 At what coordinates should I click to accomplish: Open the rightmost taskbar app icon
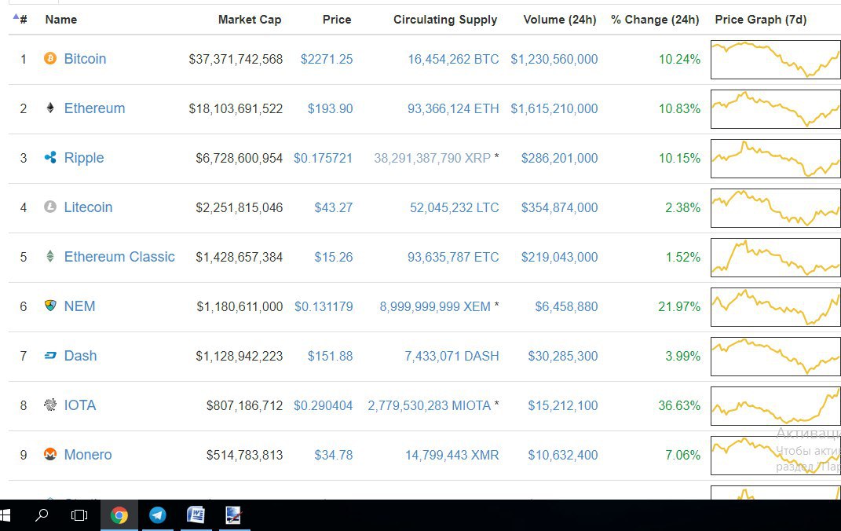coord(233,515)
